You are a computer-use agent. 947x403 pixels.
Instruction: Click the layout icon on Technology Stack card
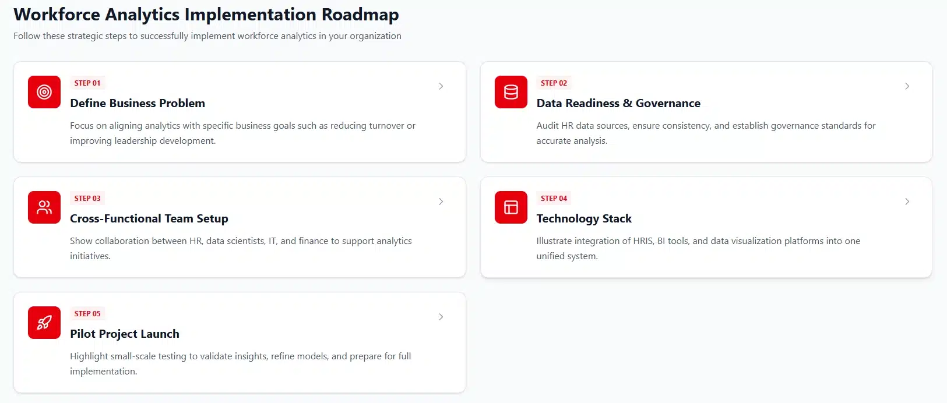tap(510, 207)
